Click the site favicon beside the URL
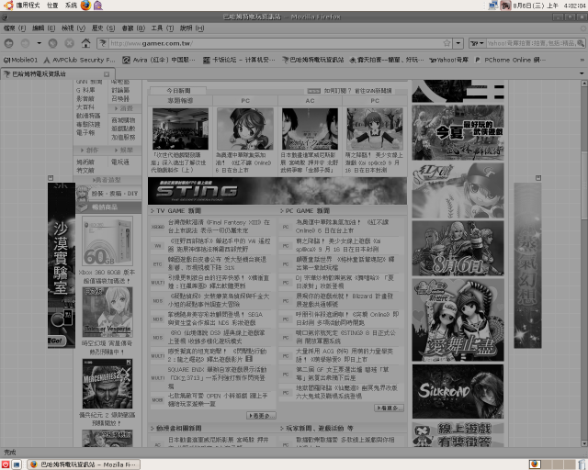 (x=102, y=43)
